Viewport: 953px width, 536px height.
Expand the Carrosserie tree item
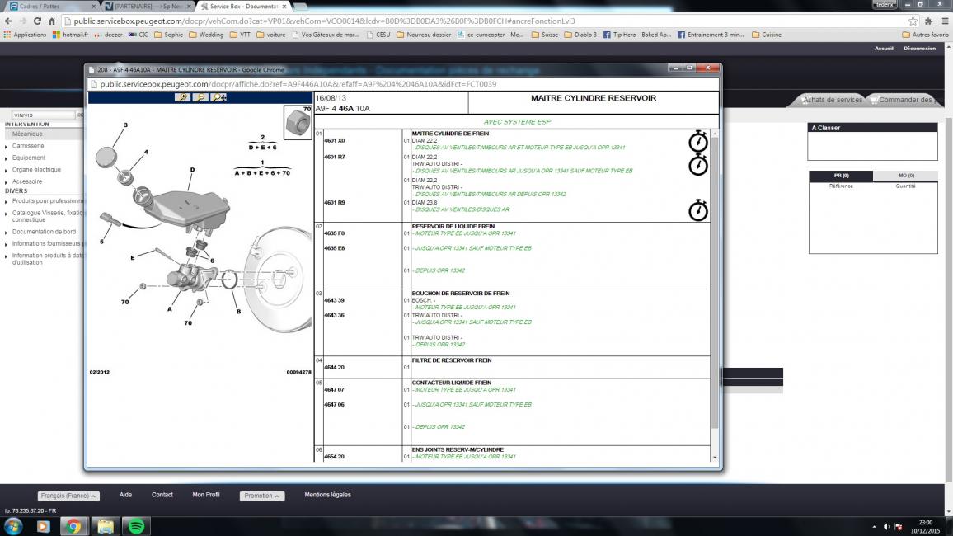(x=28, y=146)
